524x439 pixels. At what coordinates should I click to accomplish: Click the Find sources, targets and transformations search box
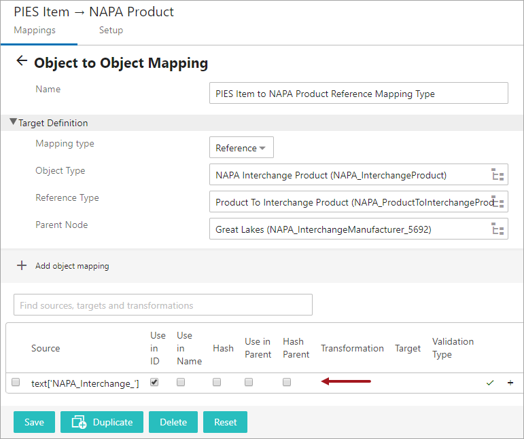pyautogui.click(x=163, y=305)
